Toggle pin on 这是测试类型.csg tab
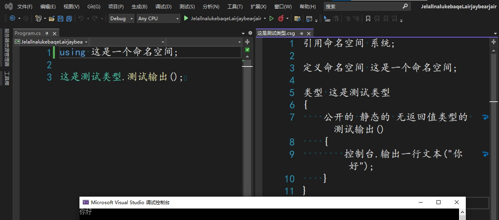 [301, 34]
